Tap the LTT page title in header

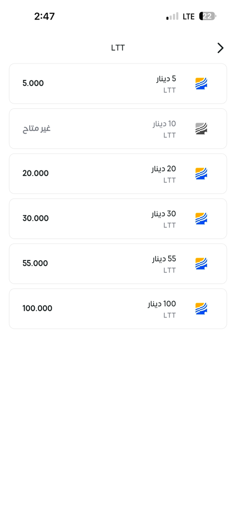pos(117,48)
